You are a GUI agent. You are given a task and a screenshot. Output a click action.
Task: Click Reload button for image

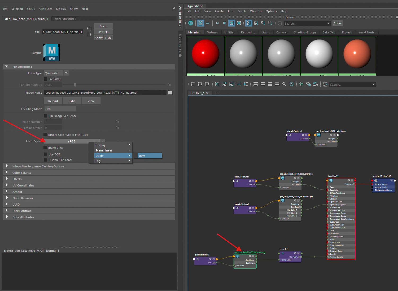coord(53,101)
